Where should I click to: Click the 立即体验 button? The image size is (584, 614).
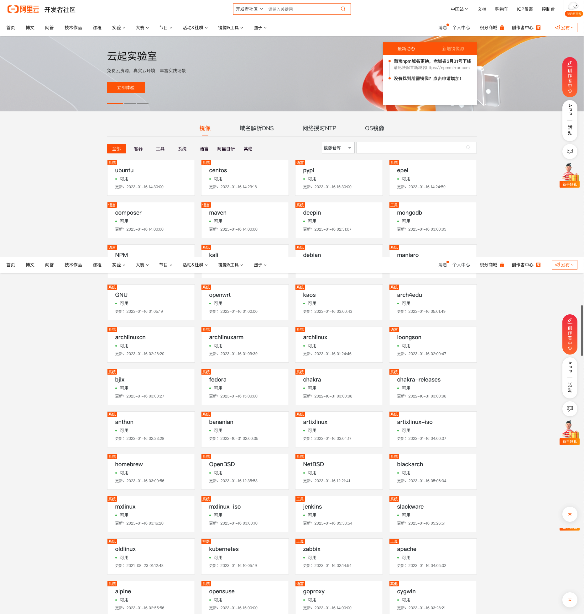126,88
